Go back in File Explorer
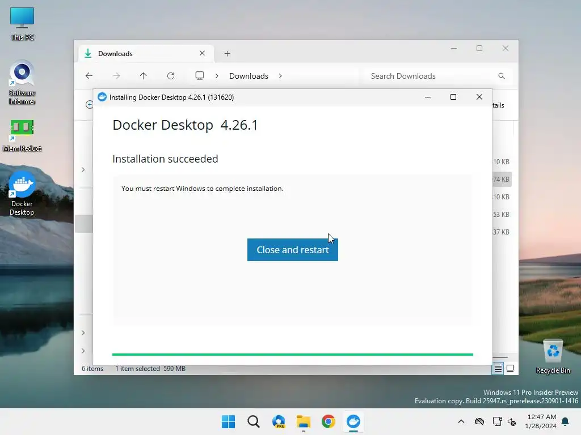The width and height of the screenshot is (581, 435). click(89, 76)
